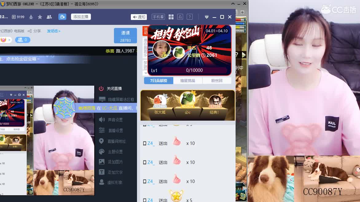The image size is (360, 202).
Task: Click the spider web gift icon on preview
Action: [65, 108]
